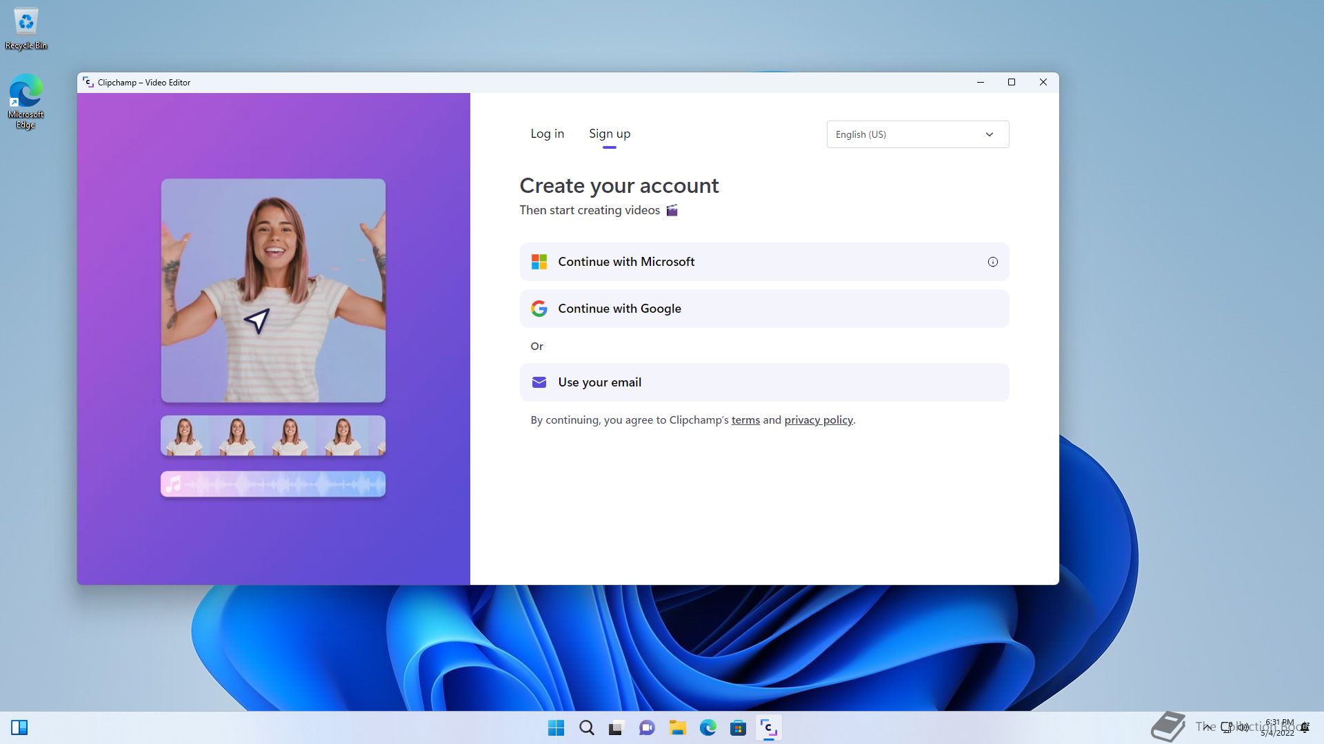Switch to the Log in tab
This screenshot has height=744, width=1324.
click(547, 134)
